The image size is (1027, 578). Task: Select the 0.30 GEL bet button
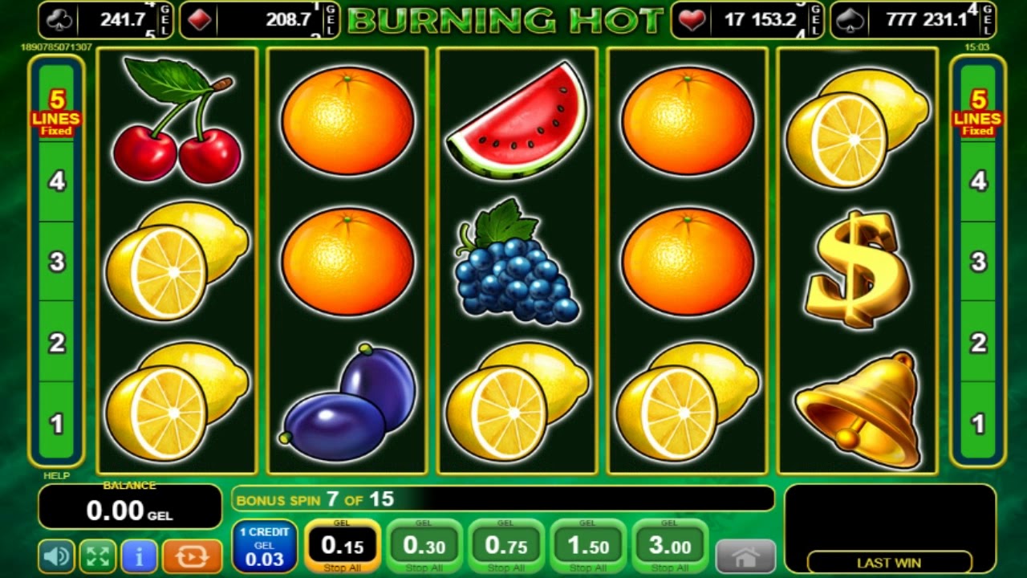[424, 546]
